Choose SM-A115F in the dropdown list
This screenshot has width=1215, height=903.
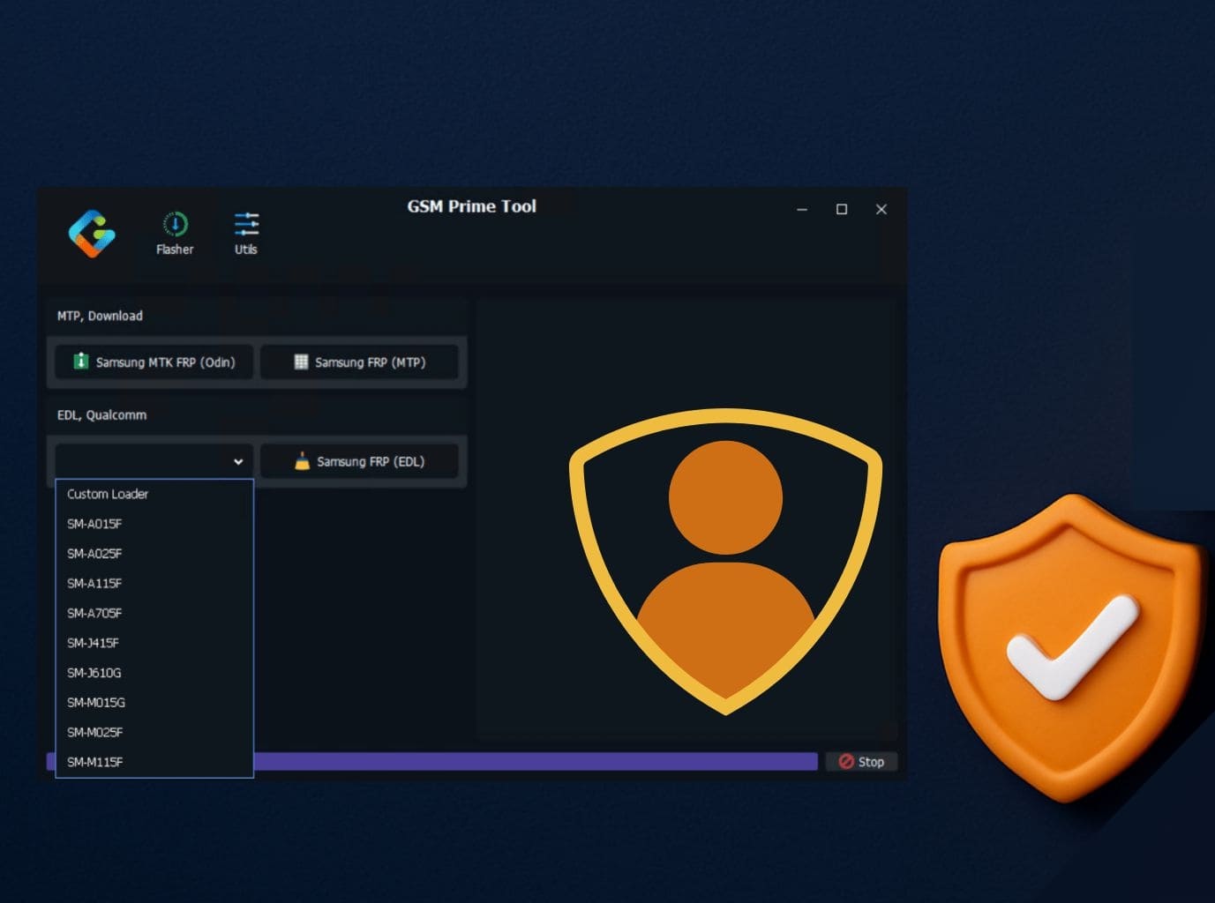[x=154, y=584]
